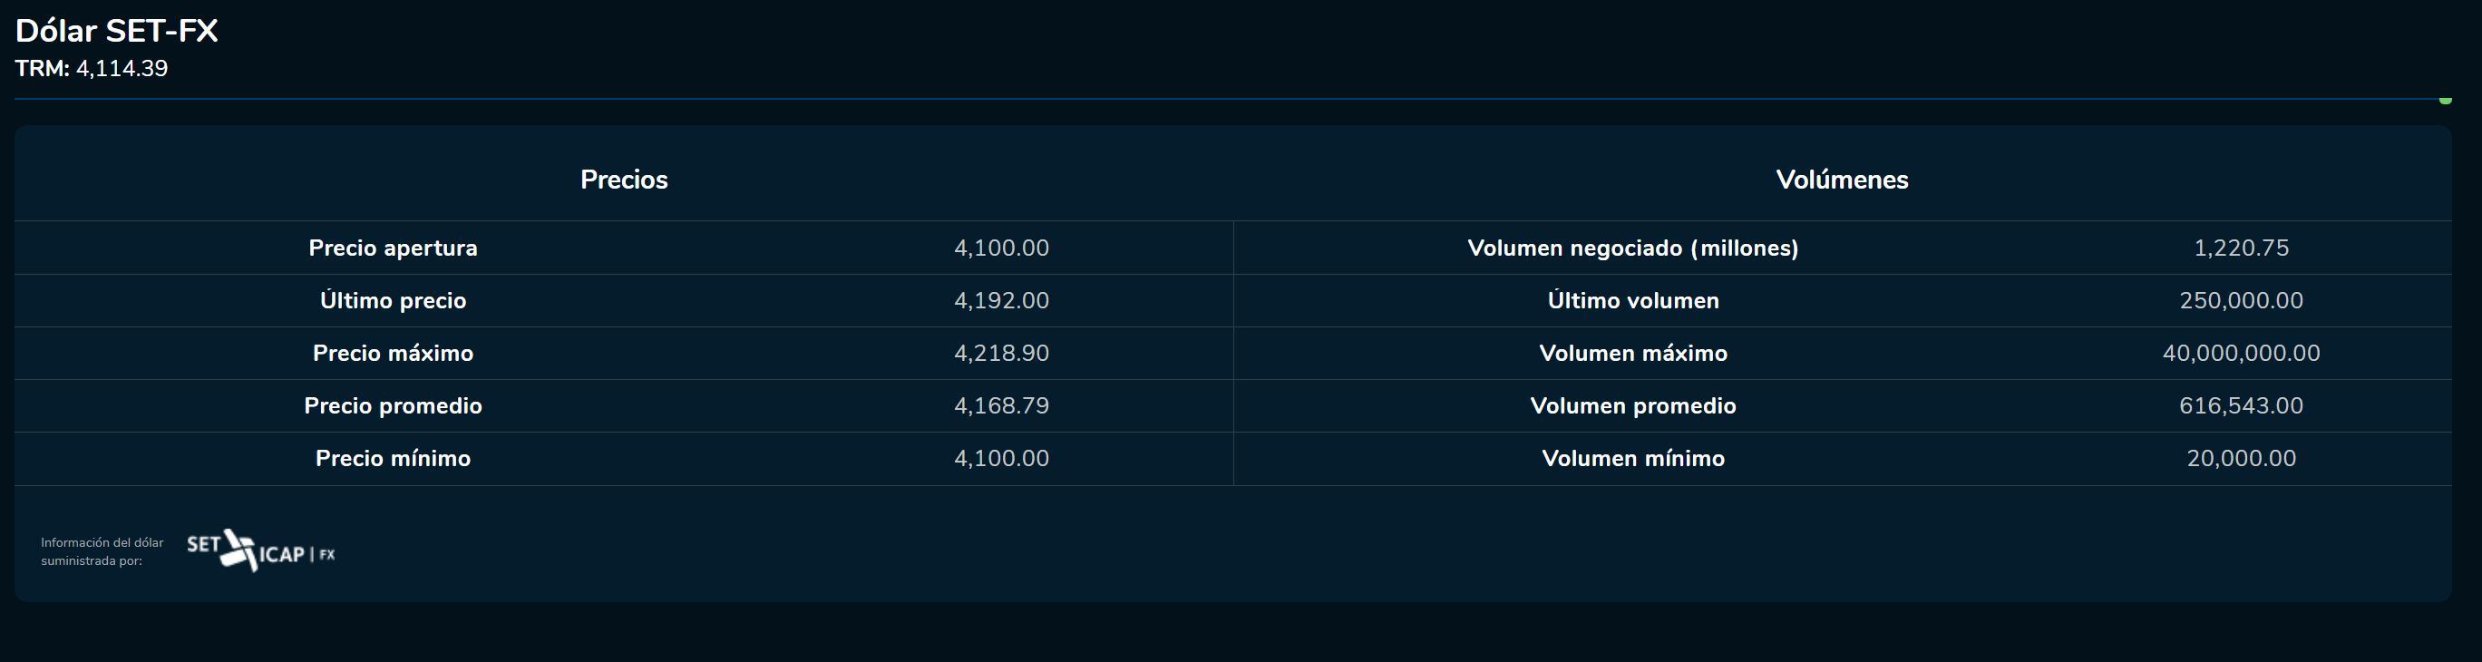
Task: Click the Dólar SET-FX title
Action: (117, 31)
